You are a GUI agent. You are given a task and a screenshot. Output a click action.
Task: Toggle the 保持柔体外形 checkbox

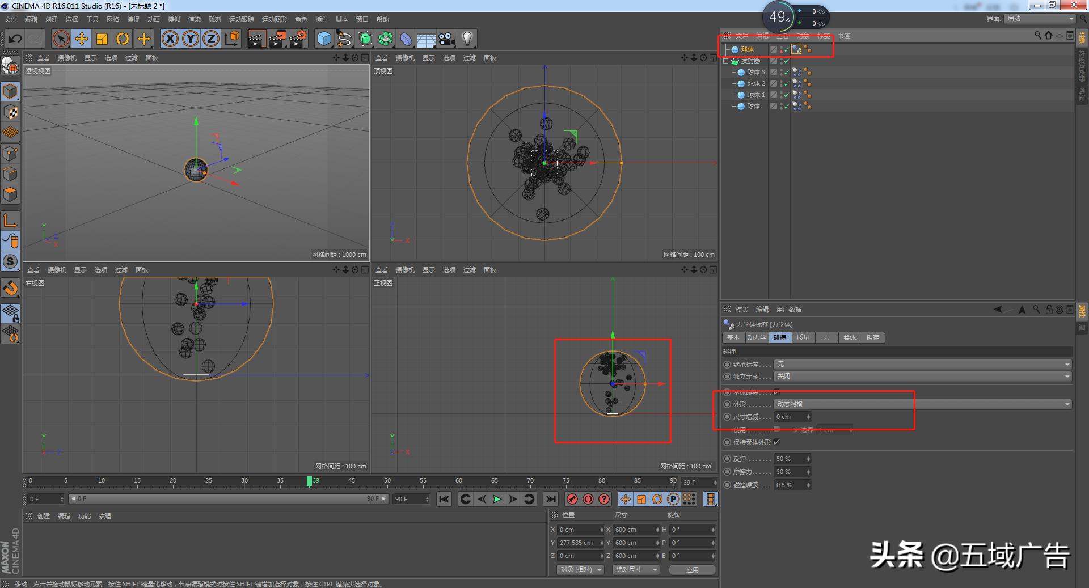tap(776, 442)
